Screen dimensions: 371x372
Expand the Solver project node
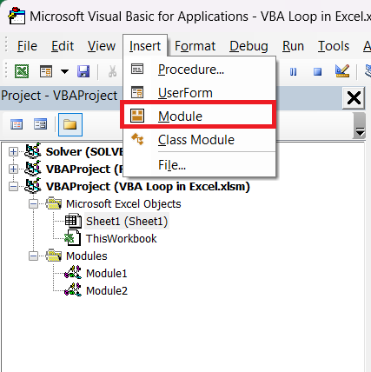13,151
